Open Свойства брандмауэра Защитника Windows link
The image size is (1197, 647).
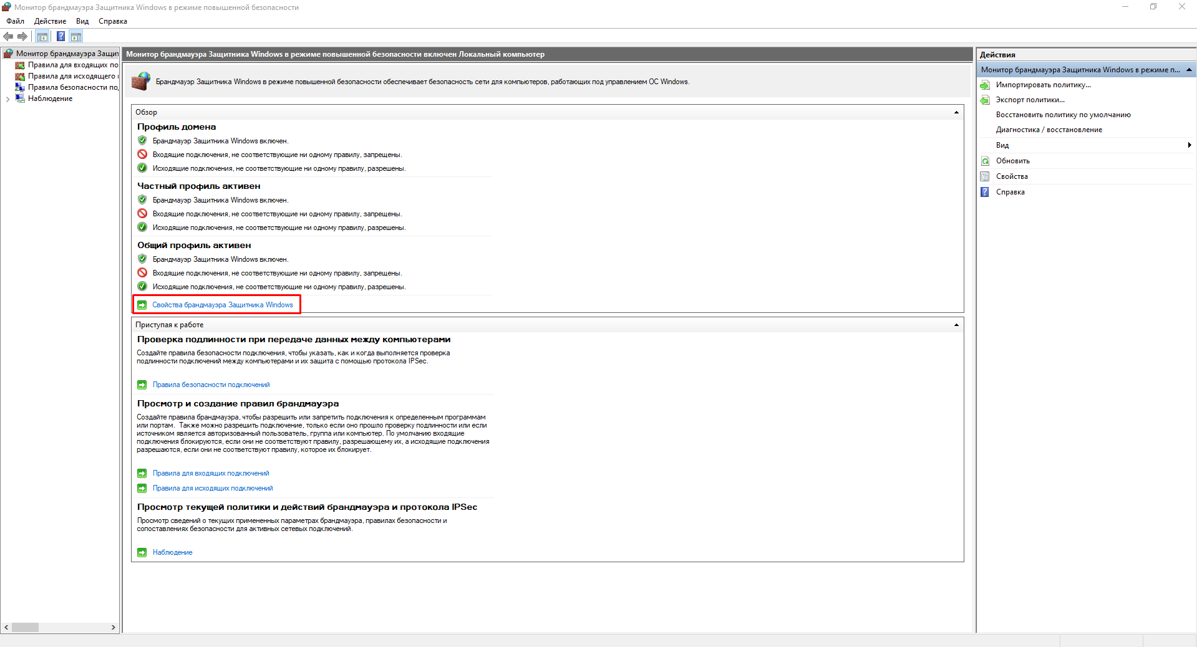click(x=223, y=305)
